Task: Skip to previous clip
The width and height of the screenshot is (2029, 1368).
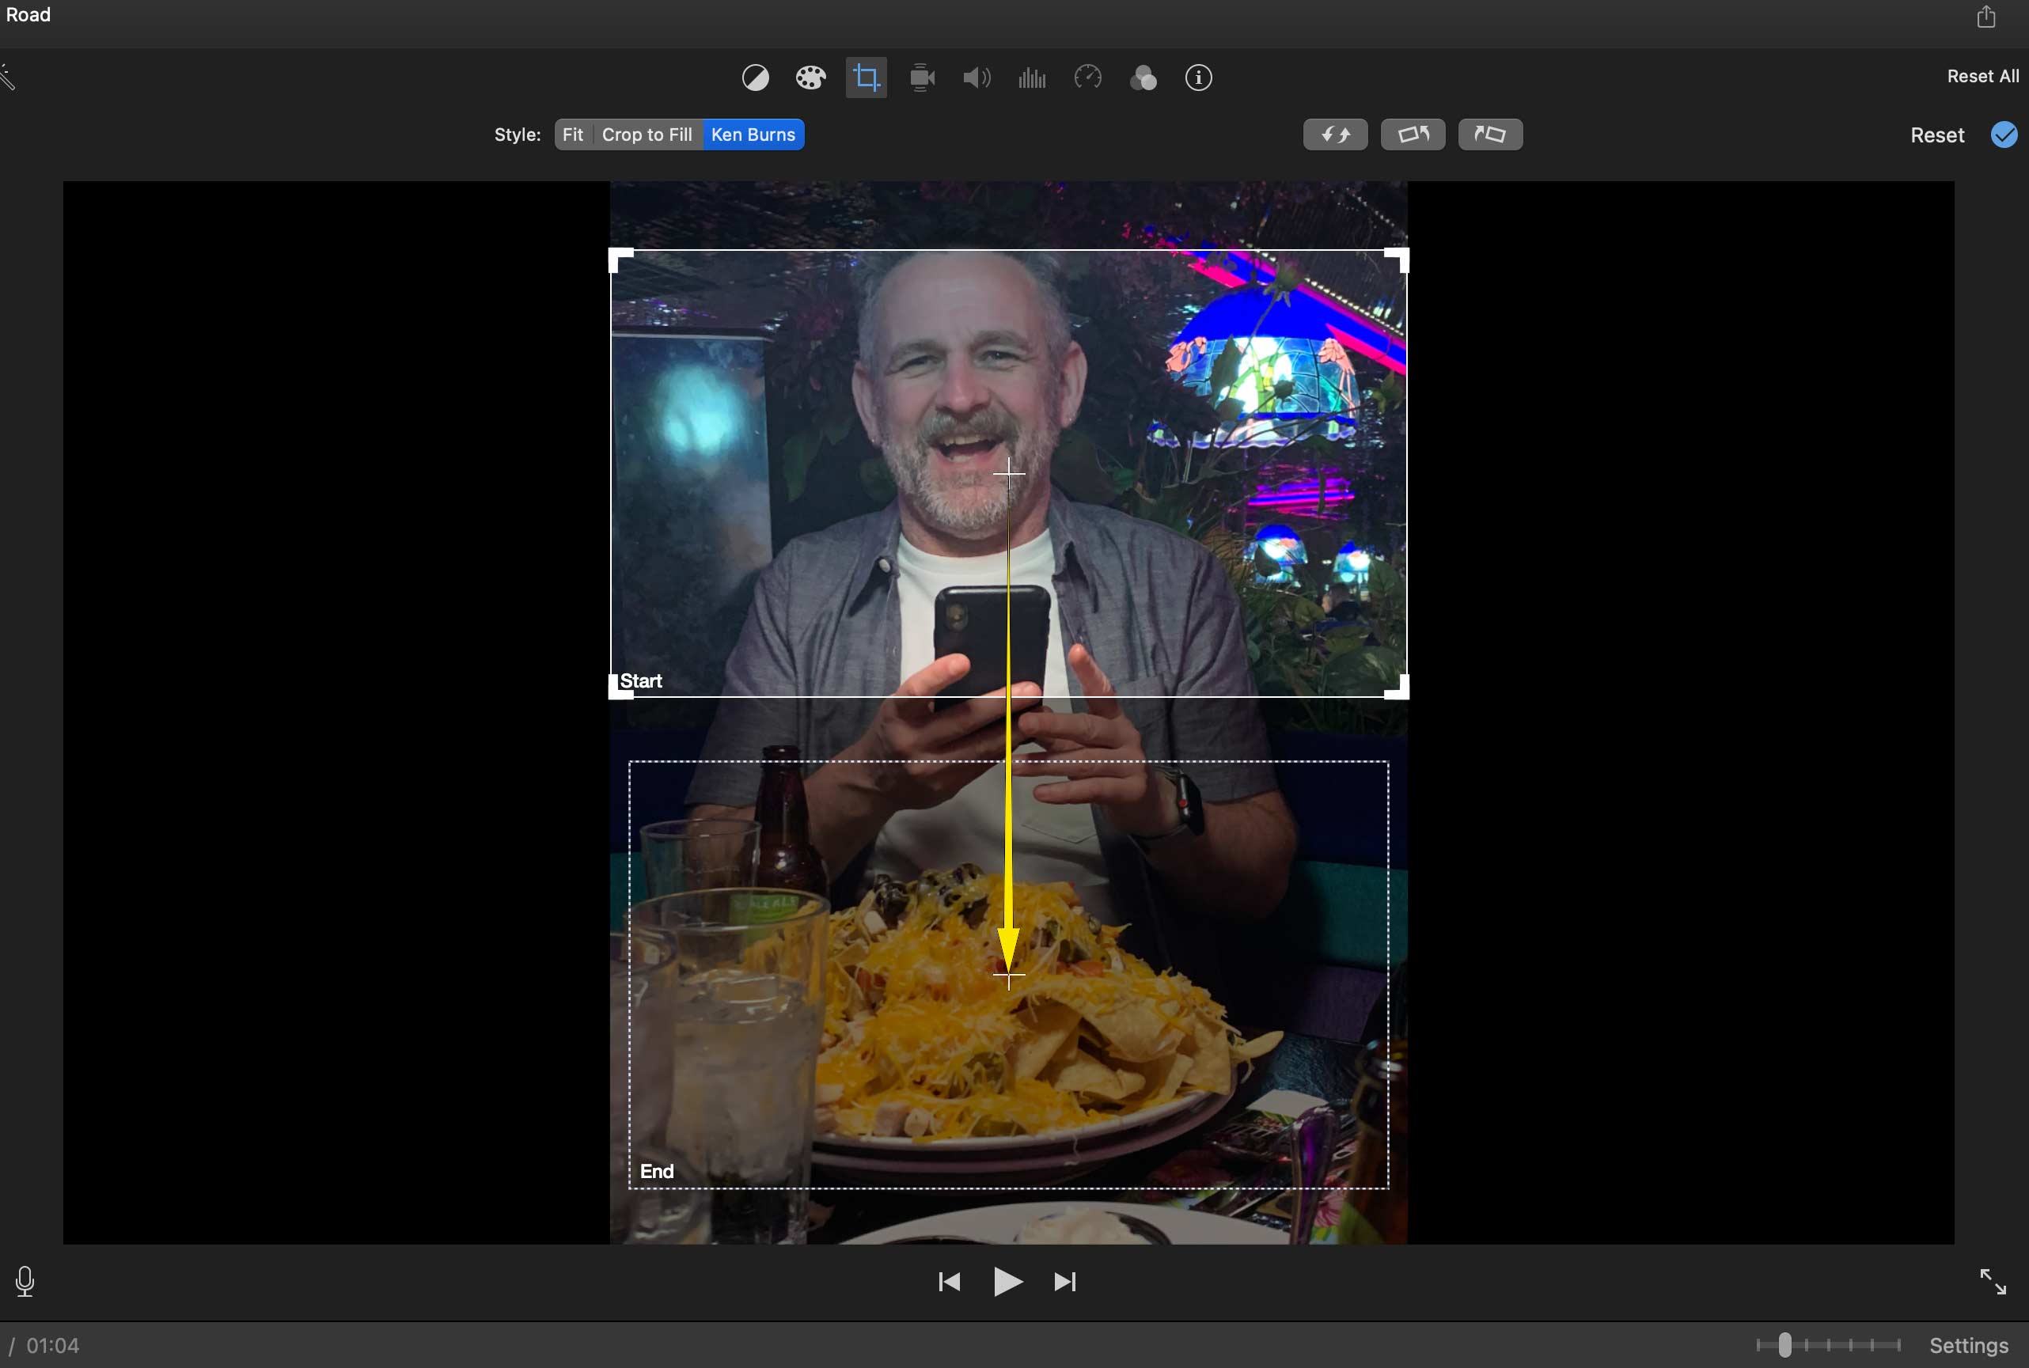Action: click(949, 1282)
